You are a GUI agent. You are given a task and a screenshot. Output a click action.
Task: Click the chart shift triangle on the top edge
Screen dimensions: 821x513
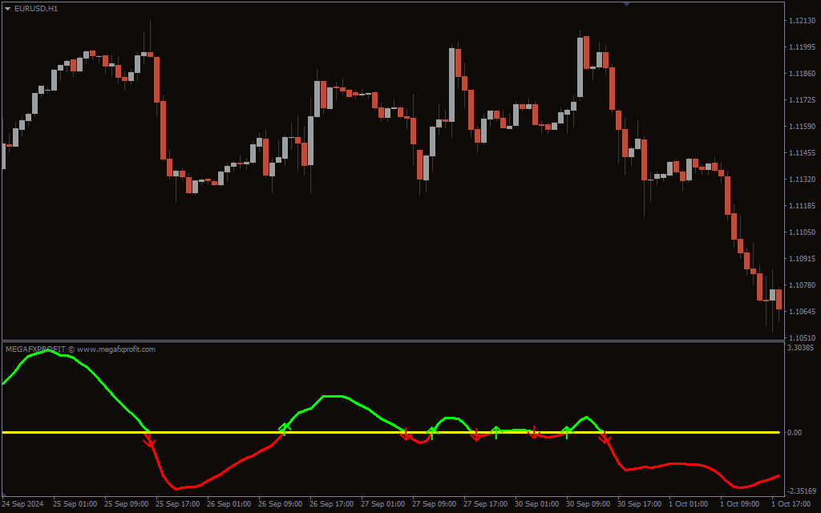(626, 5)
